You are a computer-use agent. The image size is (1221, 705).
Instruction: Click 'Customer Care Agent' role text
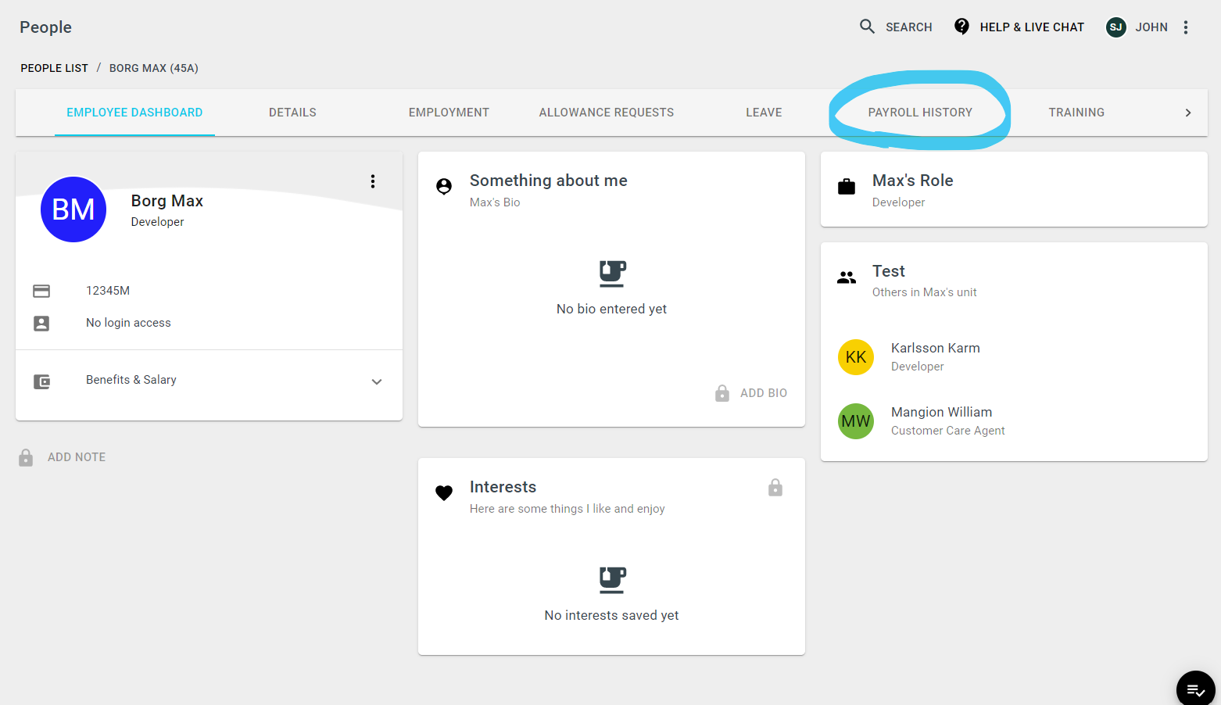click(947, 431)
